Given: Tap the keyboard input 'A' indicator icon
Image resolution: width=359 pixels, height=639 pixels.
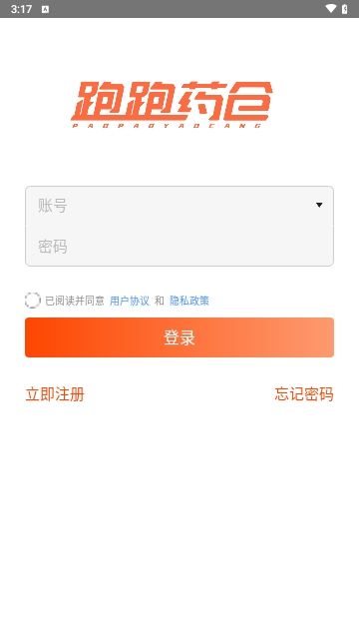Looking at the screenshot, I should click(x=45, y=9).
